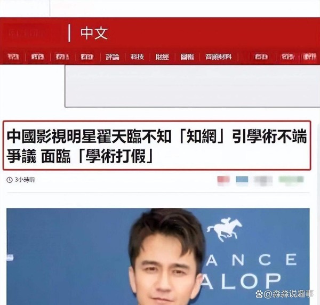The height and width of the screenshot is (305, 320).
Task: Click the gray pixelated share button
Action: pos(263,180)
